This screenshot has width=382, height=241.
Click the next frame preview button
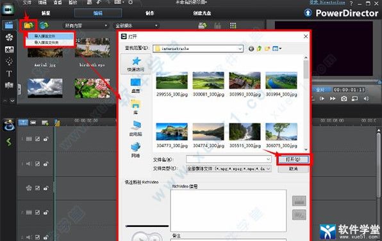[322, 98]
